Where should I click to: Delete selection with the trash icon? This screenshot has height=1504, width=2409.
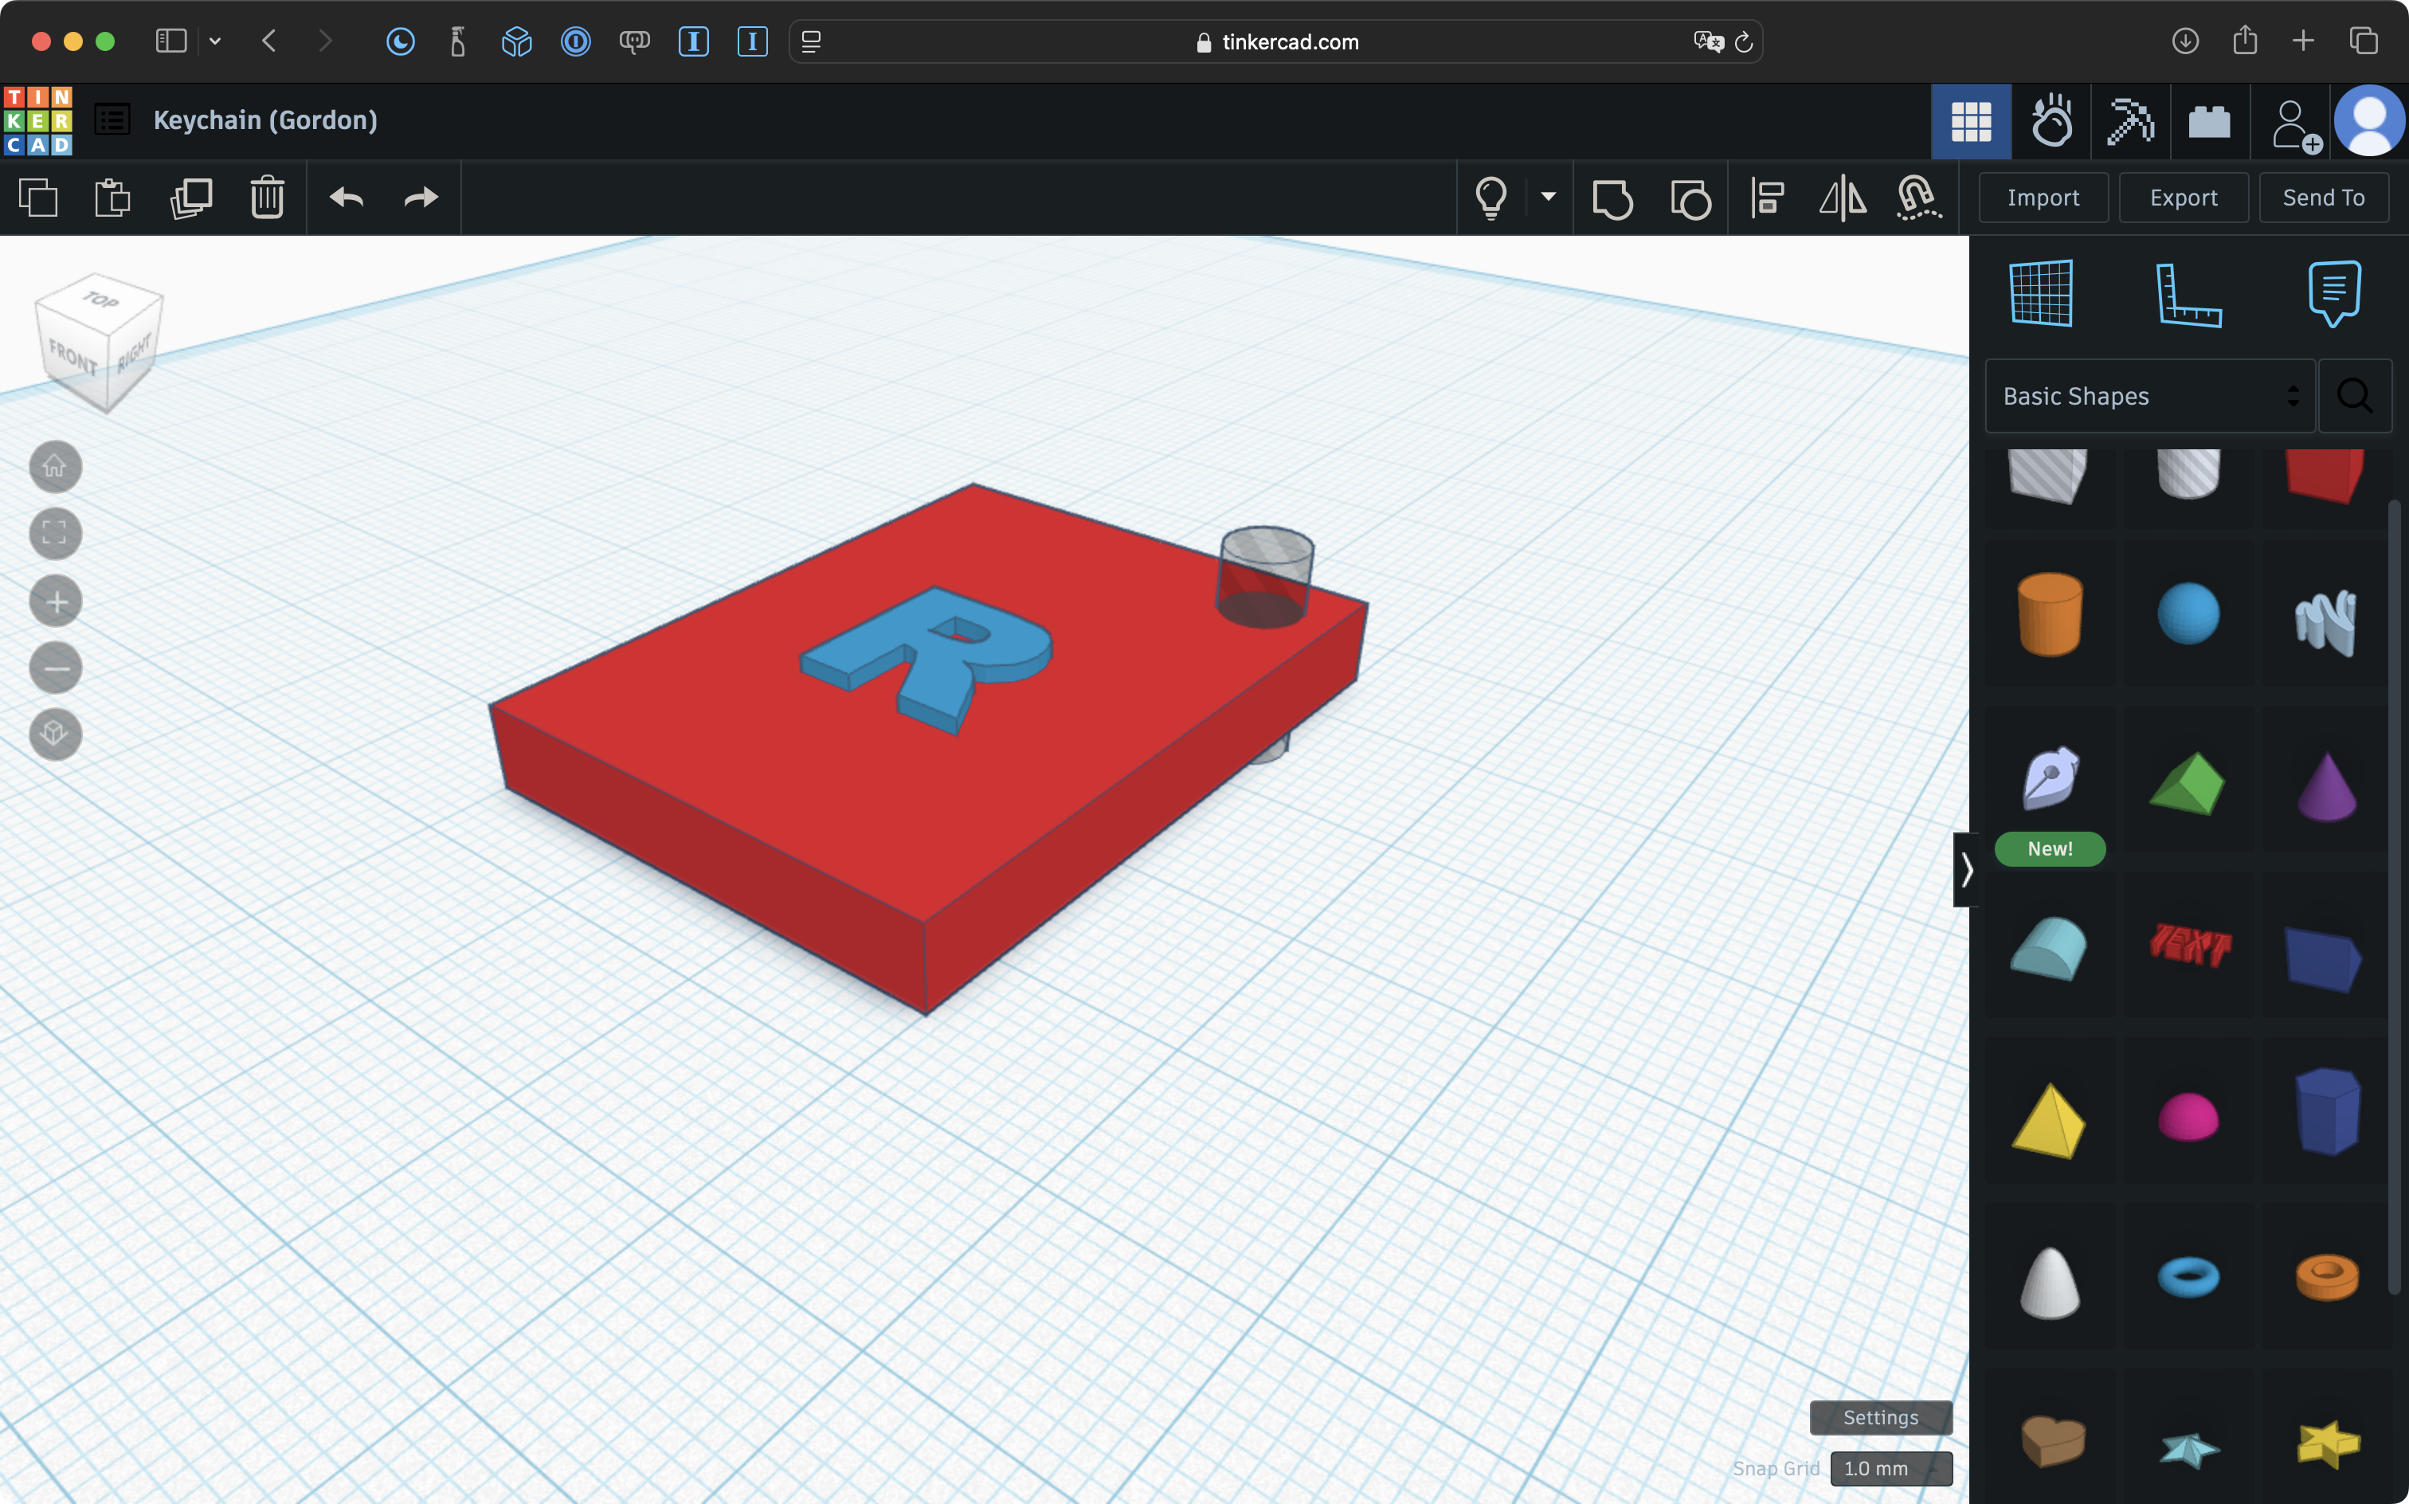pyautogui.click(x=267, y=198)
